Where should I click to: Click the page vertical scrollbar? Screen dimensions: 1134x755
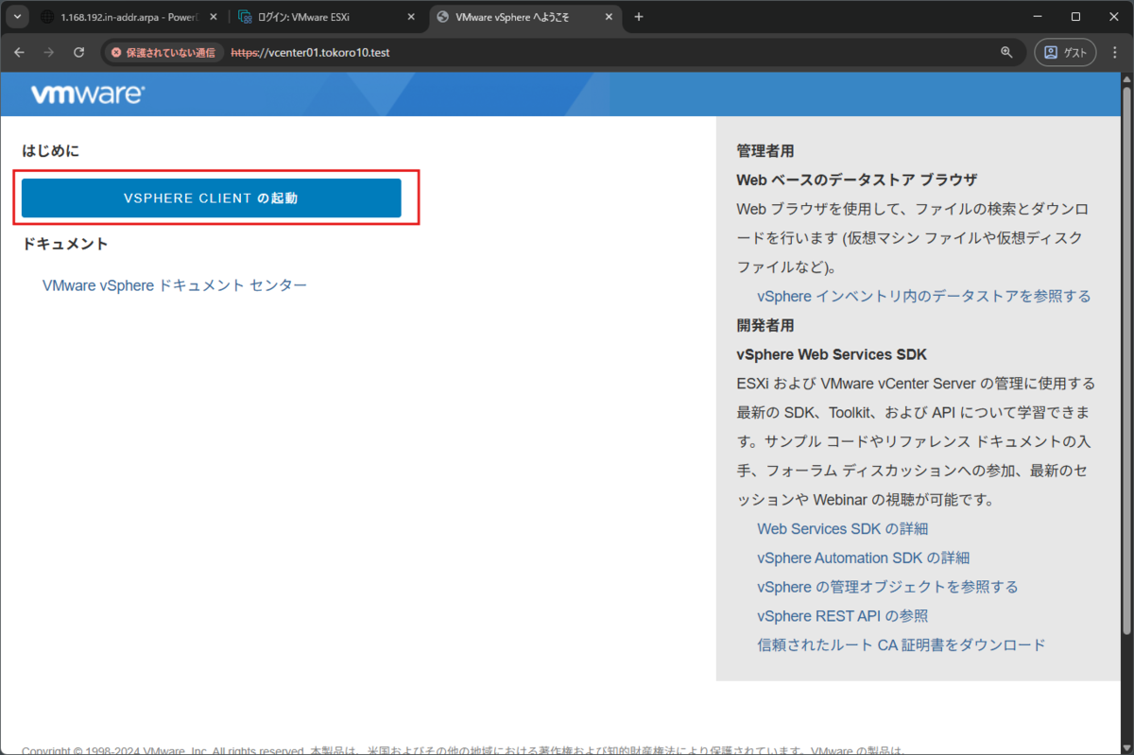pos(1126,359)
